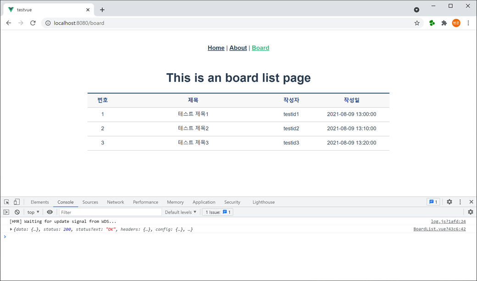Viewport: 477px width, 281px height.
Task: Switch to the Memory tab
Action: point(175,202)
